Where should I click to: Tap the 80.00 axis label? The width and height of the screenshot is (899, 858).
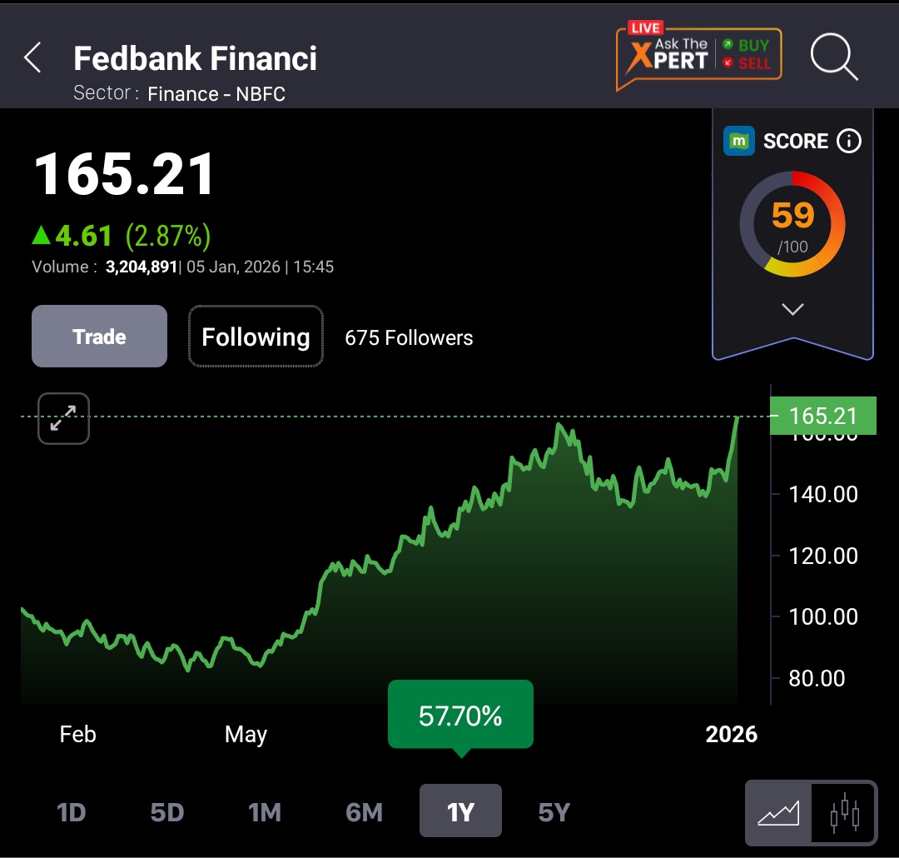pyautogui.click(x=817, y=678)
